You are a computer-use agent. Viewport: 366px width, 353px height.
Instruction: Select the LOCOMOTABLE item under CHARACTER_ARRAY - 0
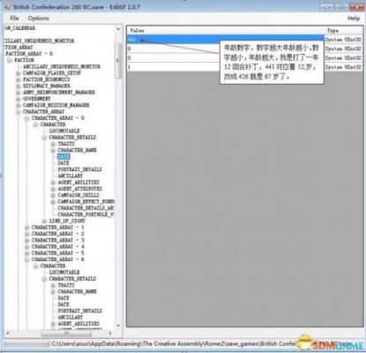tap(64, 131)
